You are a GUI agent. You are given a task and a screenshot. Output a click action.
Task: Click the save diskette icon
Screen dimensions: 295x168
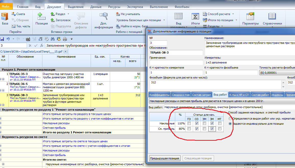(2, 39)
